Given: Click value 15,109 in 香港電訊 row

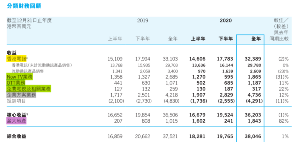Looking at the screenshot, I should click(x=115, y=59).
